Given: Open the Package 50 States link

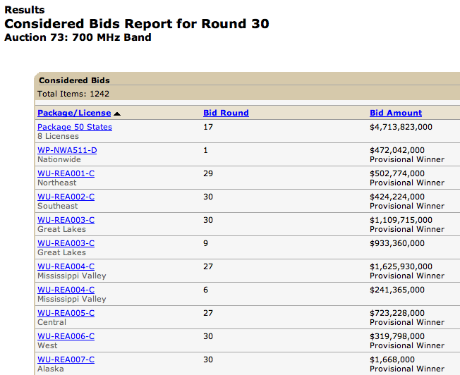Looking at the screenshot, I should pyautogui.click(x=75, y=127).
